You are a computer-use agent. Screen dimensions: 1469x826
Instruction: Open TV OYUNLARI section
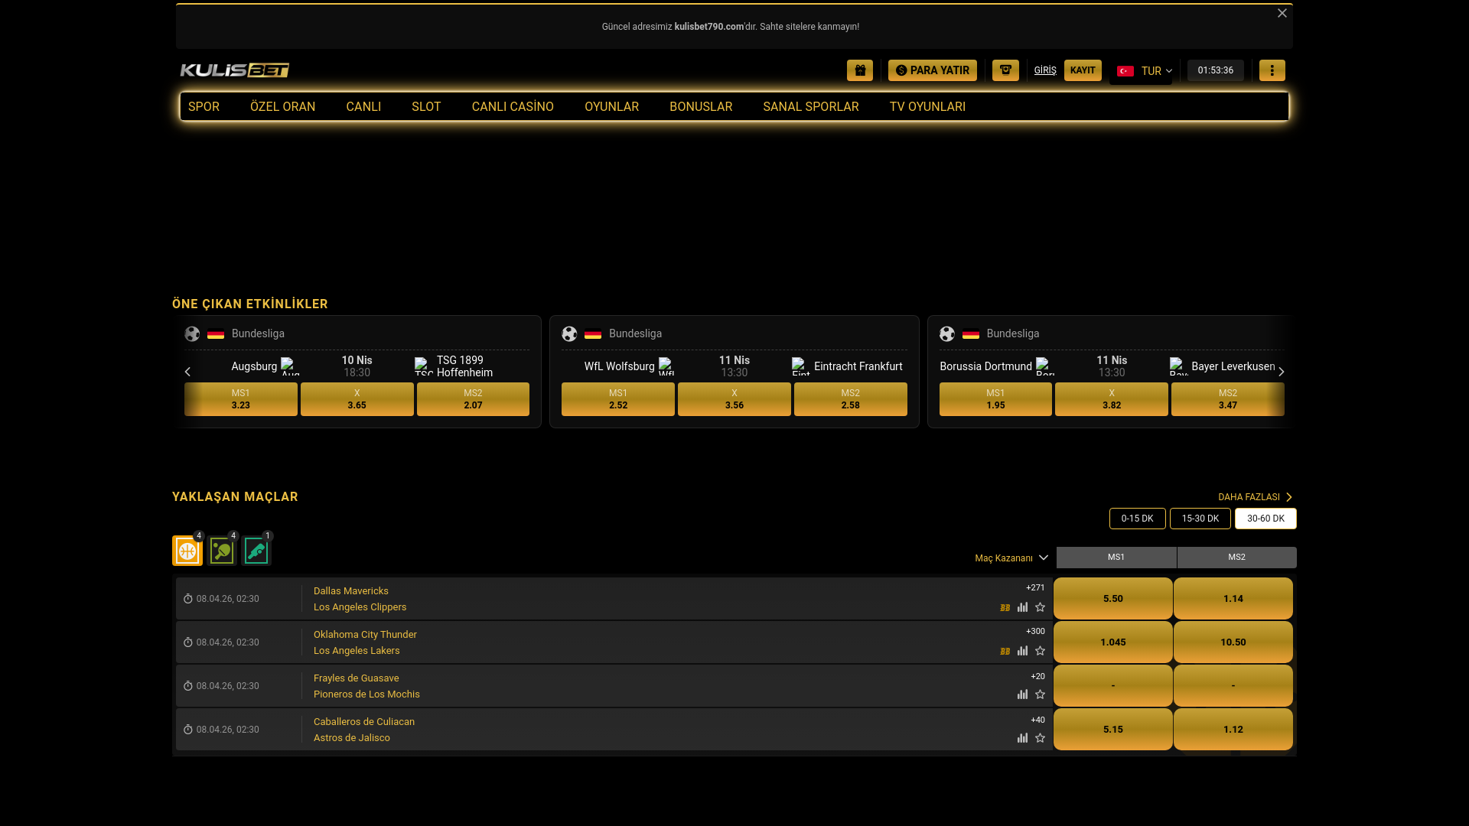(927, 107)
